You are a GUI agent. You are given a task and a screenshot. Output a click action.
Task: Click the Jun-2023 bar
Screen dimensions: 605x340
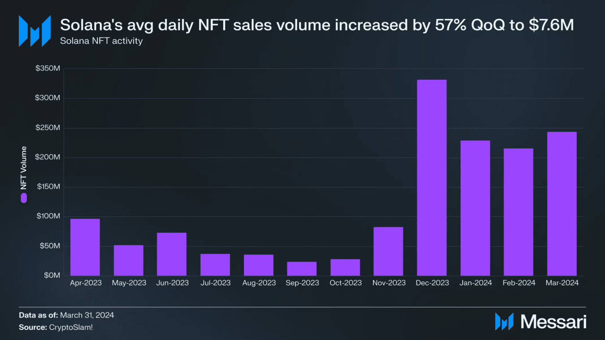point(172,254)
